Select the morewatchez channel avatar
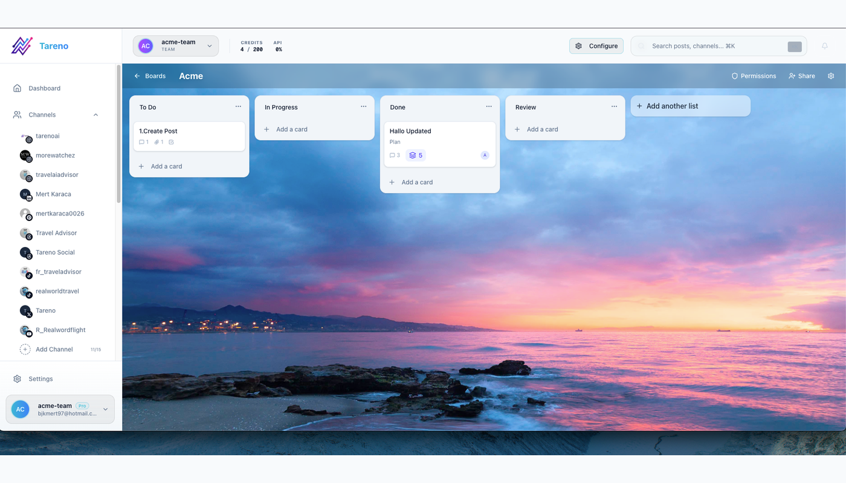 [25, 156]
